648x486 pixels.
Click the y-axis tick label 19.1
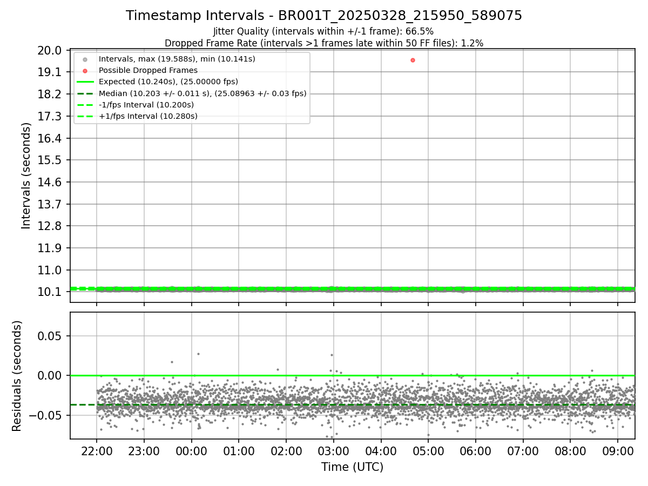point(51,72)
